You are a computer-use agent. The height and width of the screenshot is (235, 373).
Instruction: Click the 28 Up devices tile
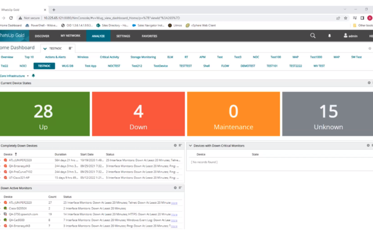(x=45, y=114)
